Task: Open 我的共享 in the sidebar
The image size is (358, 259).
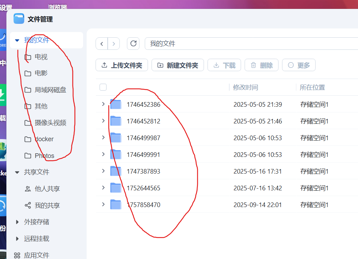Action: (x=47, y=206)
